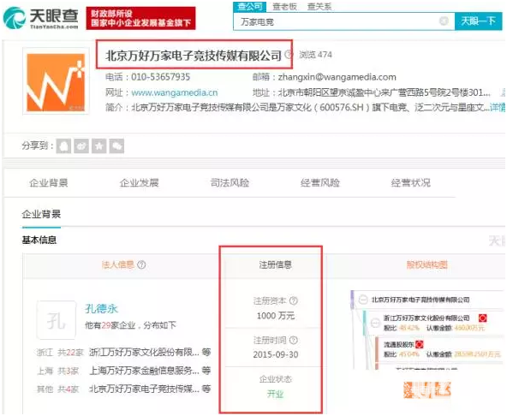The width and height of the screenshot is (507, 416).
Task: Click the 1000 万元 registered capital value
Action: (276, 316)
